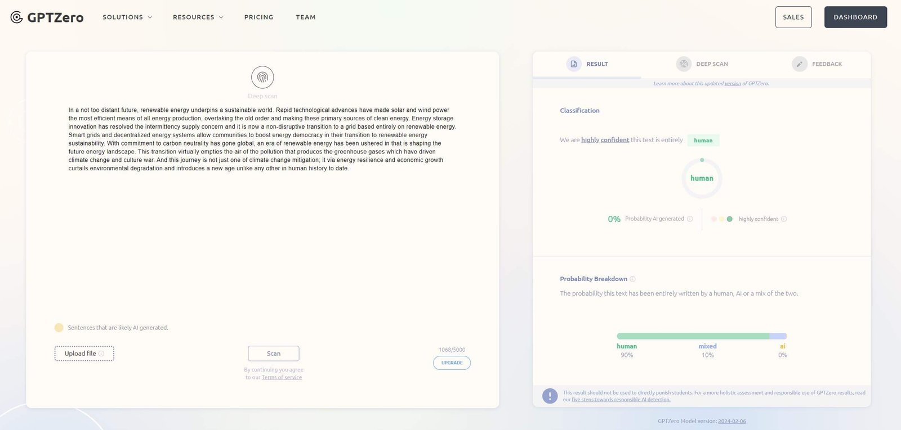Click the Result tab document icon
Image resolution: width=901 pixels, height=430 pixels.
(x=573, y=64)
